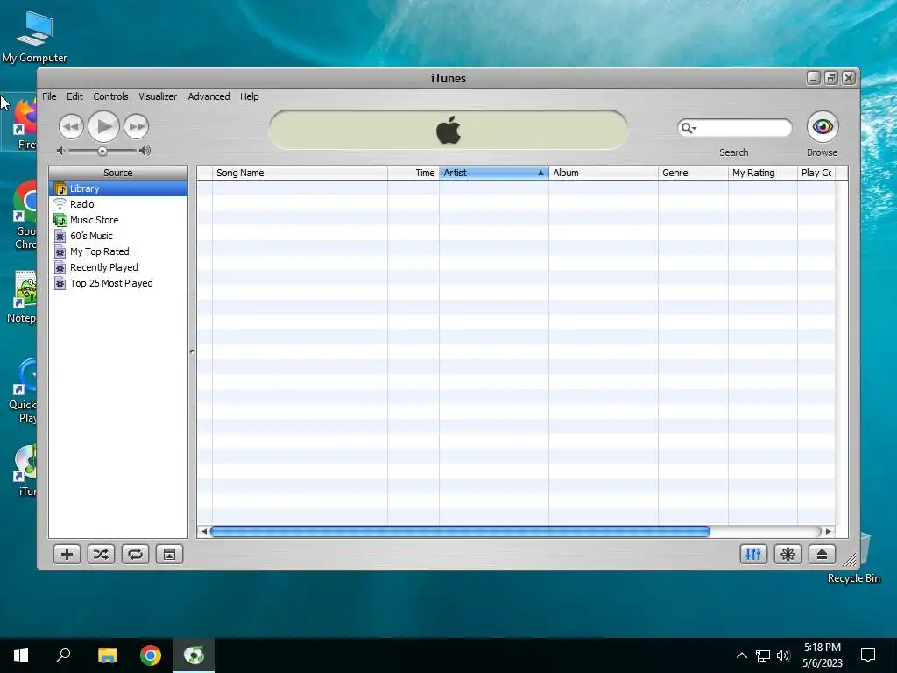
Task: Play the current song
Action: pyautogui.click(x=103, y=126)
